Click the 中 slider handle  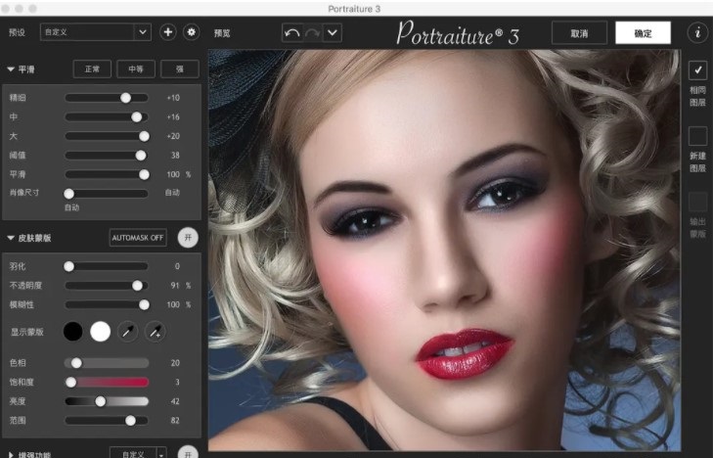[x=136, y=116]
